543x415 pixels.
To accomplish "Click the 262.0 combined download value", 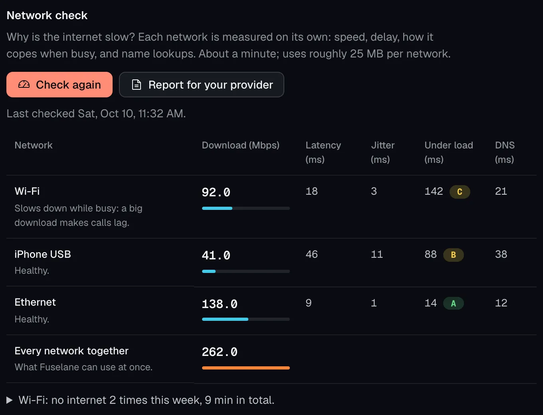I will [x=220, y=352].
